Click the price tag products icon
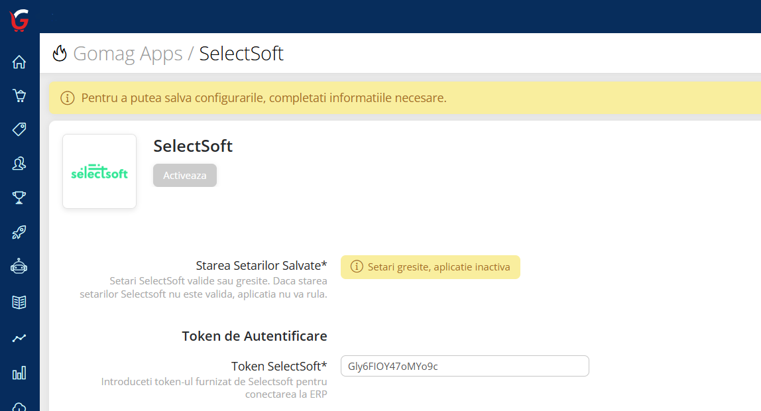The image size is (761, 411). pyautogui.click(x=19, y=129)
